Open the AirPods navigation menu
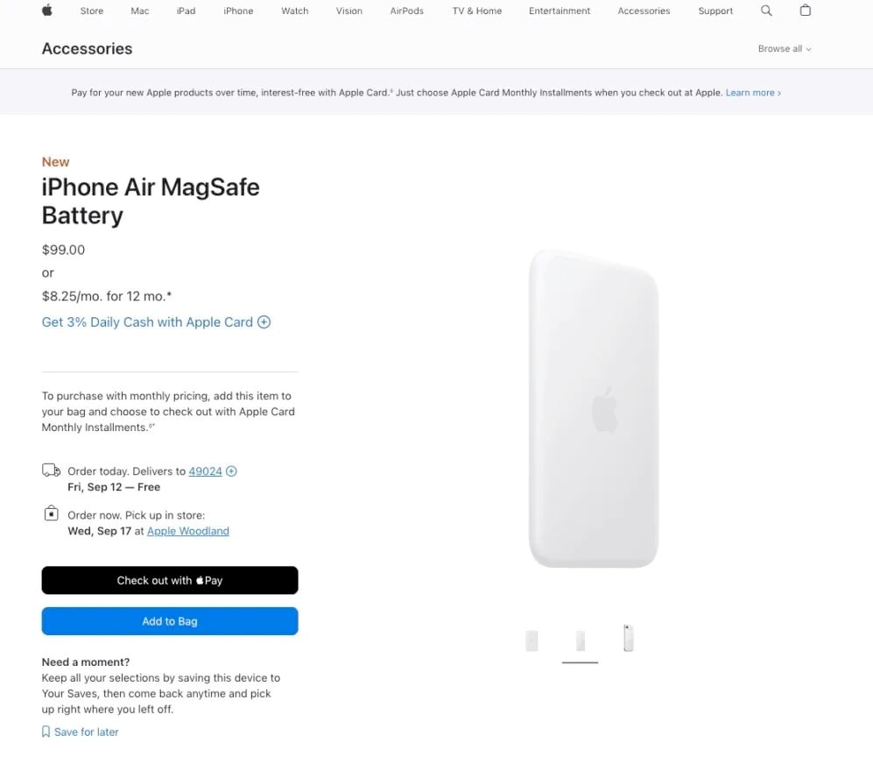Viewport: 873px width, 757px height. pyautogui.click(x=406, y=11)
